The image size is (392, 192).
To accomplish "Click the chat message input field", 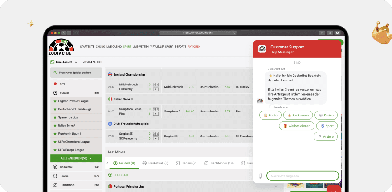I will (303, 176).
